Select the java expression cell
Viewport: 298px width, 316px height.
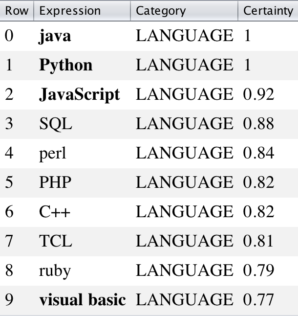point(55,36)
